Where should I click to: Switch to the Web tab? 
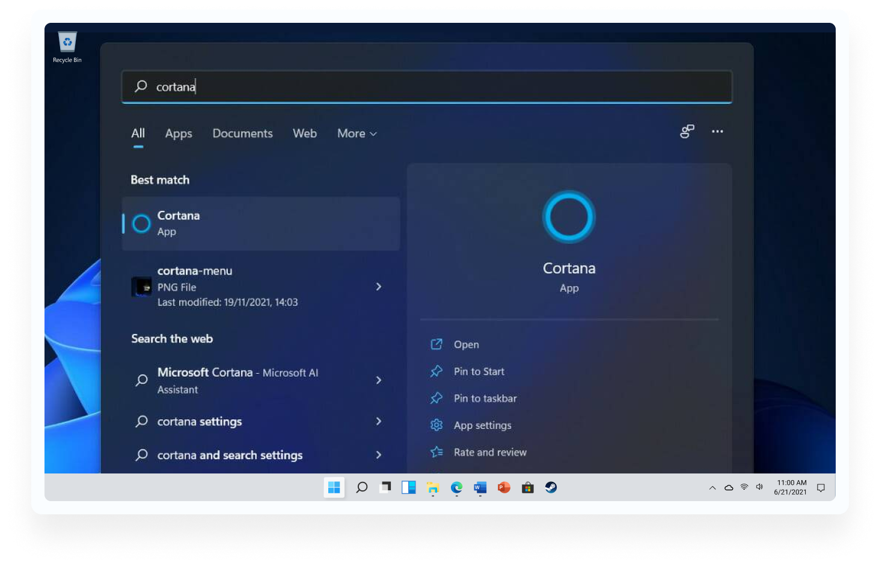coord(305,133)
